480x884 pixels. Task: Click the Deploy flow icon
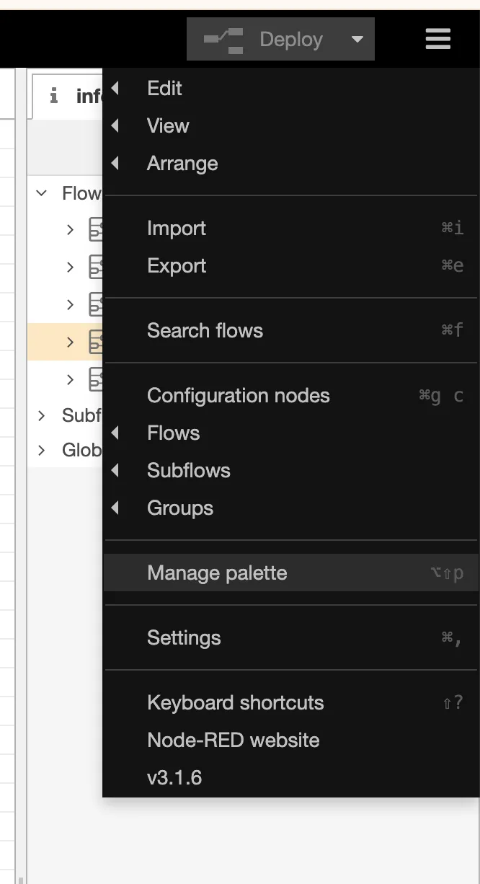(x=223, y=39)
